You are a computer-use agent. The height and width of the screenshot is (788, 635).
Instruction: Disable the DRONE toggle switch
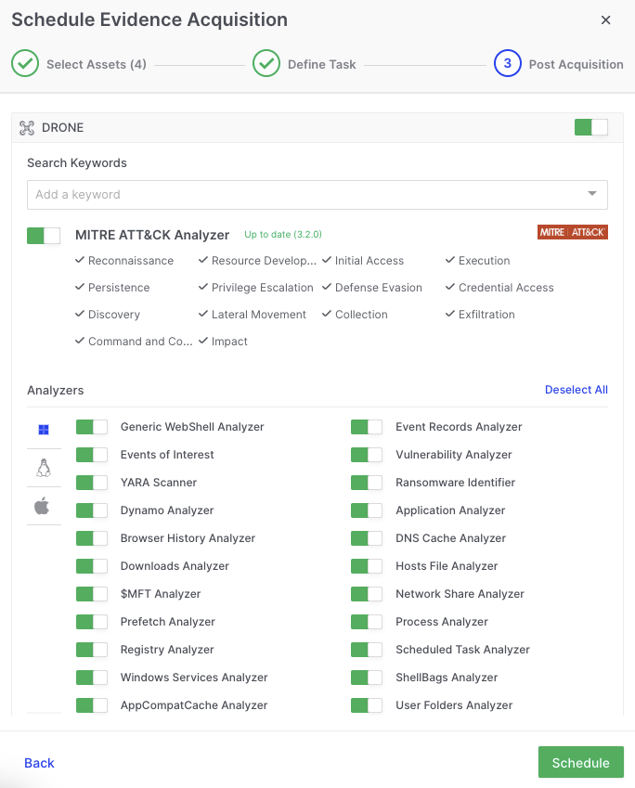coord(590,127)
